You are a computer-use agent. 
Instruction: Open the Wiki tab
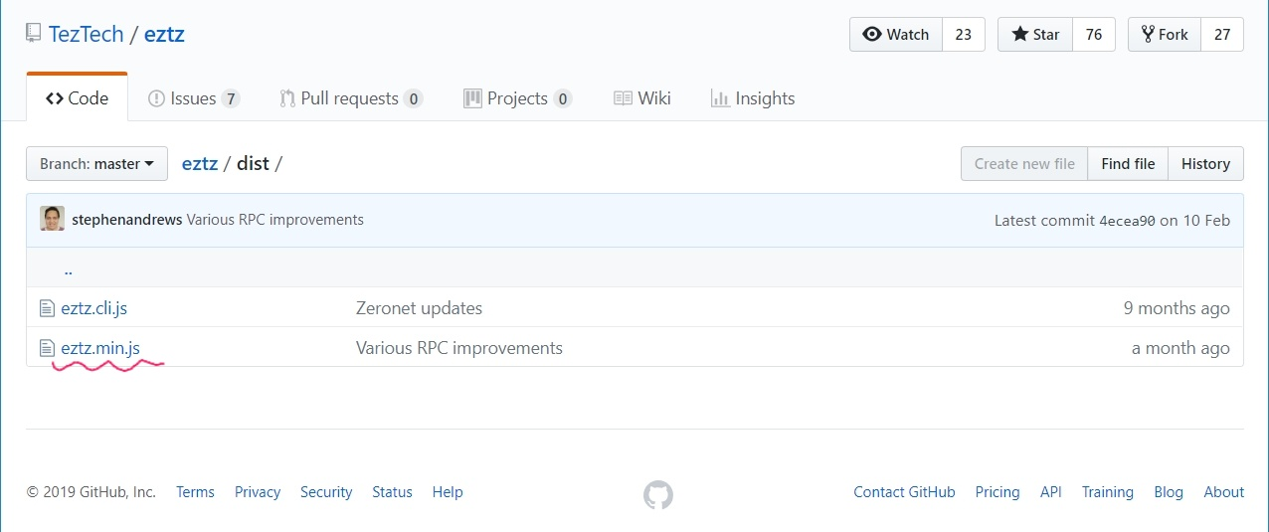tap(642, 98)
